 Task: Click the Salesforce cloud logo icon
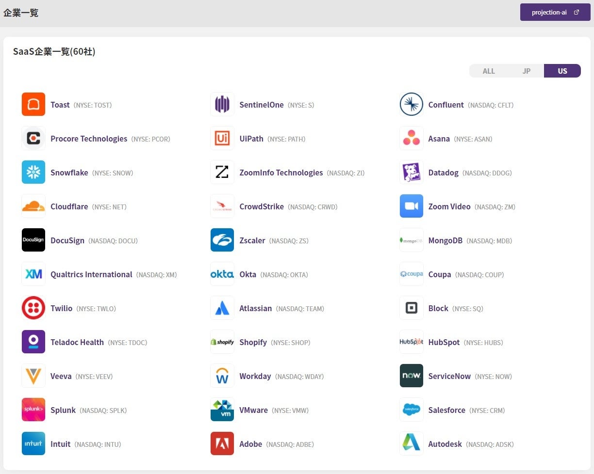pyautogui.click(x=412, y=410)
